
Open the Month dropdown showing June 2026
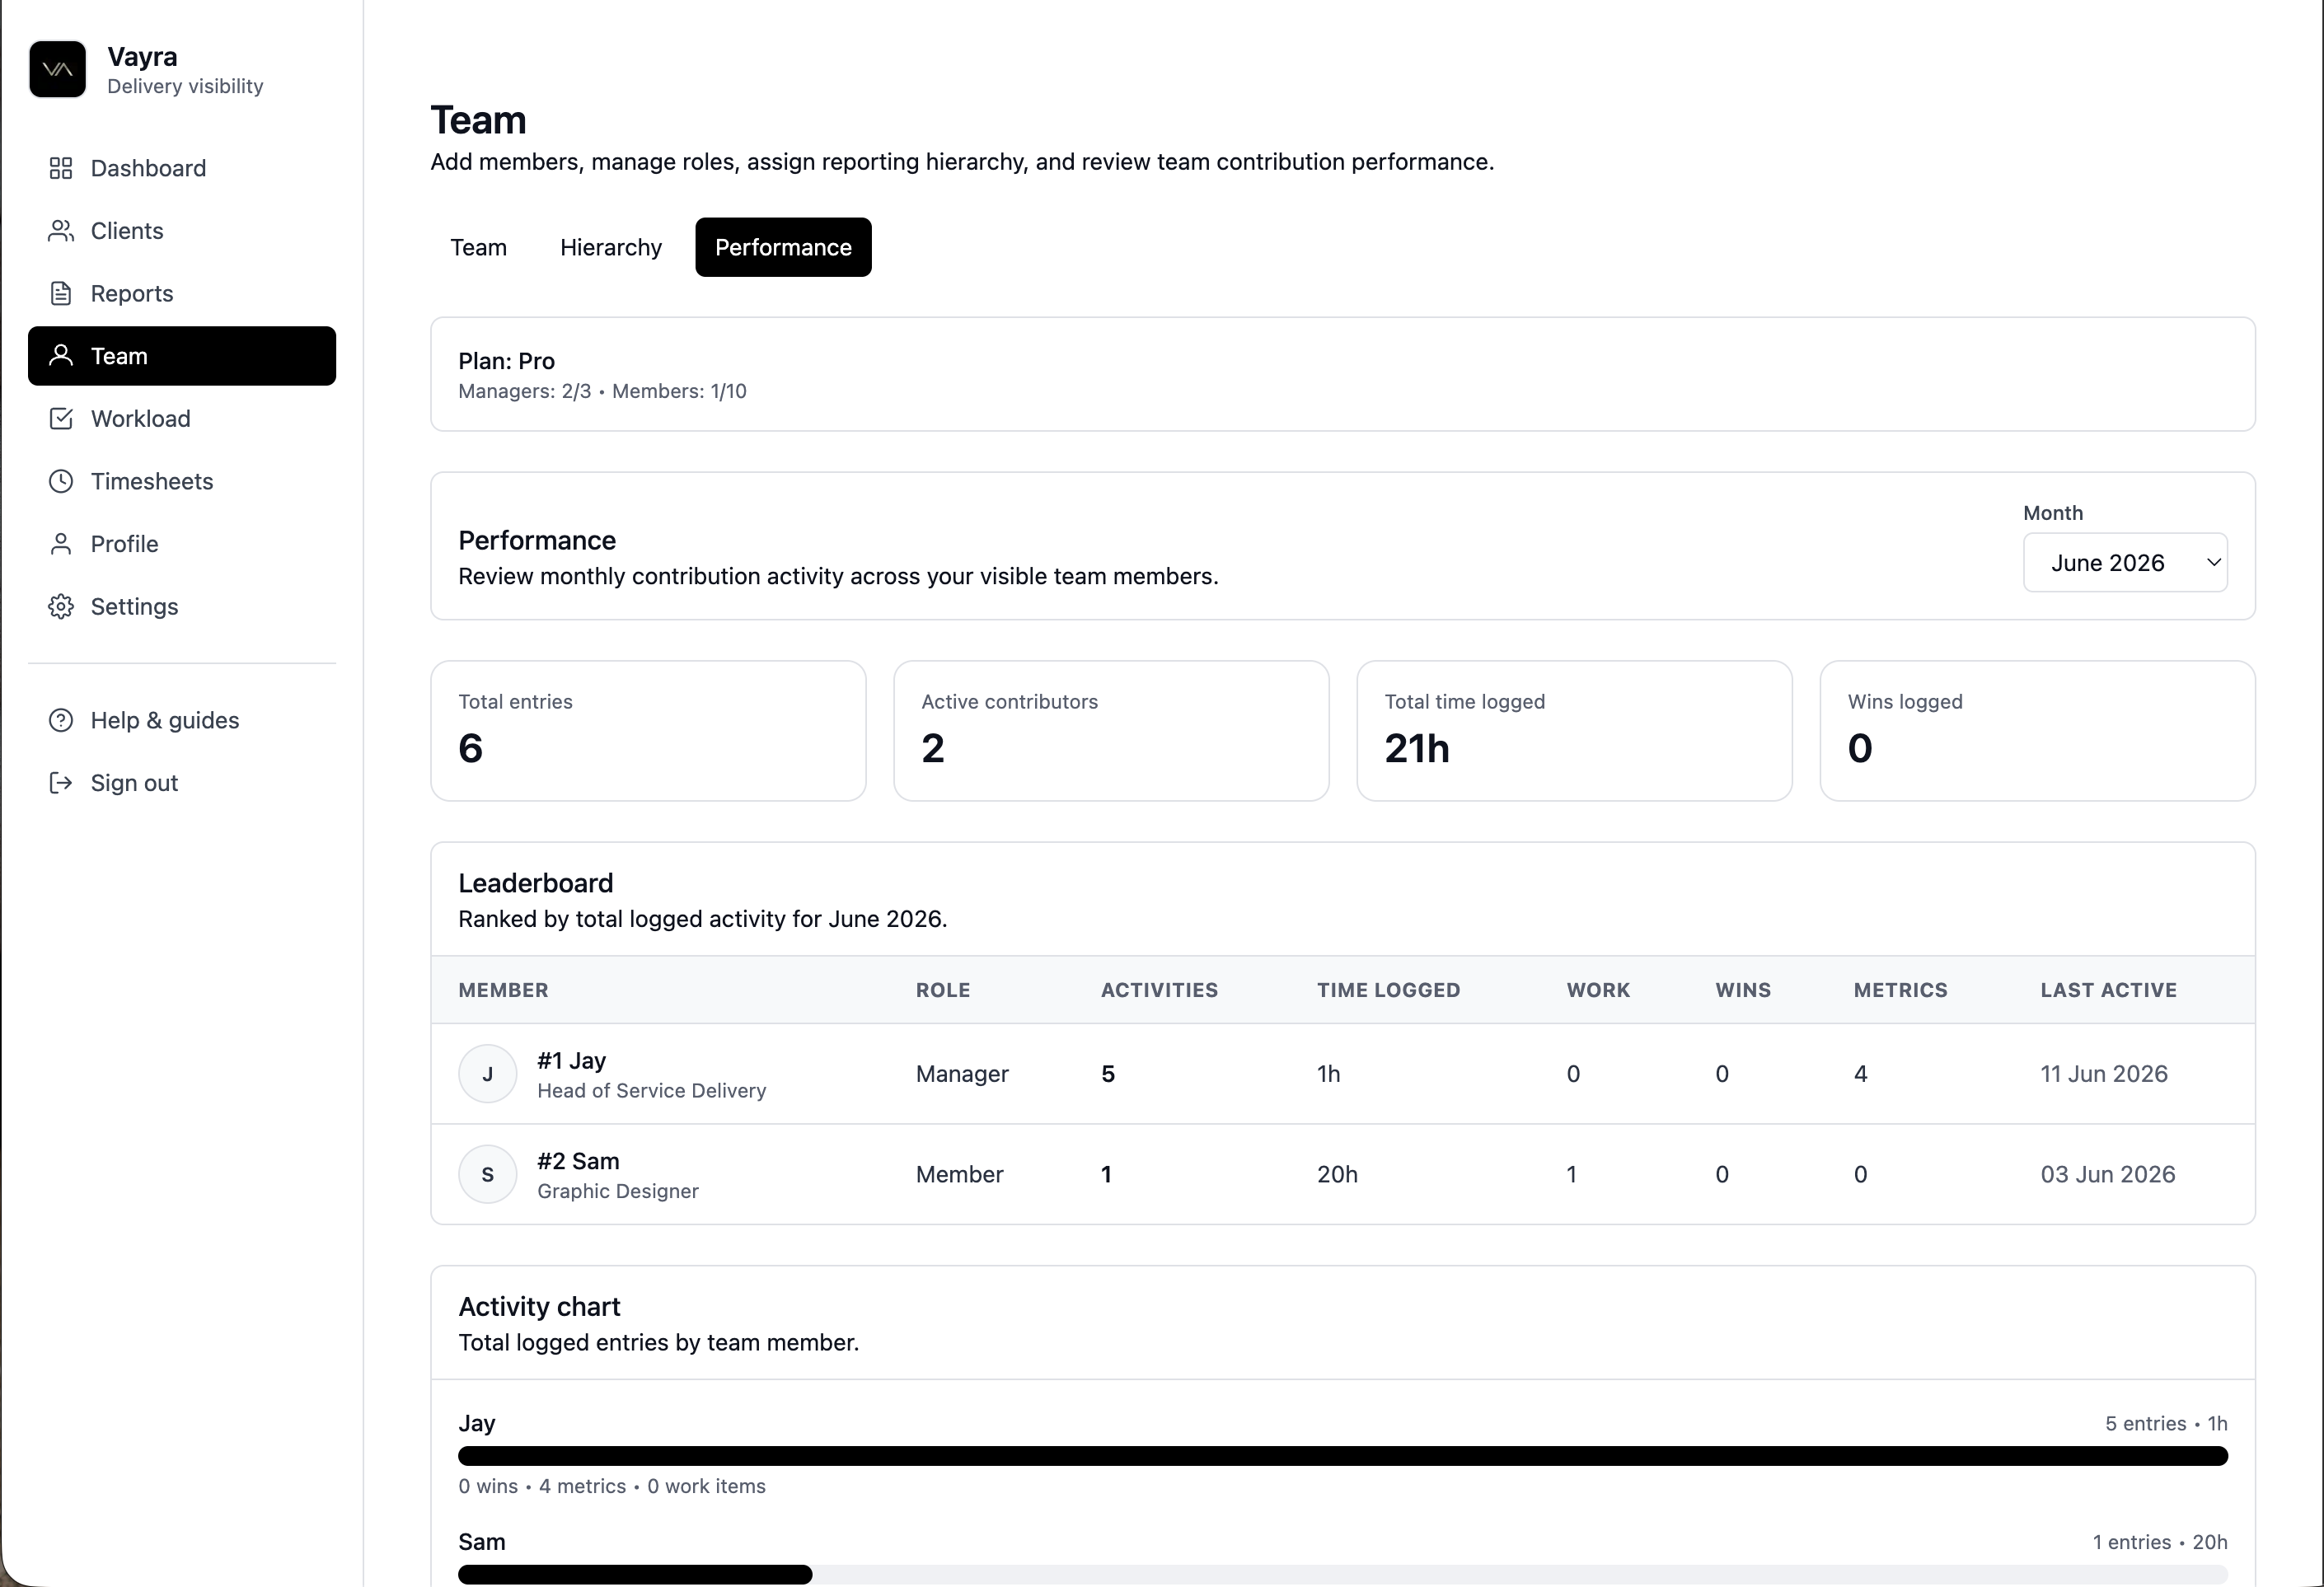2125,562
